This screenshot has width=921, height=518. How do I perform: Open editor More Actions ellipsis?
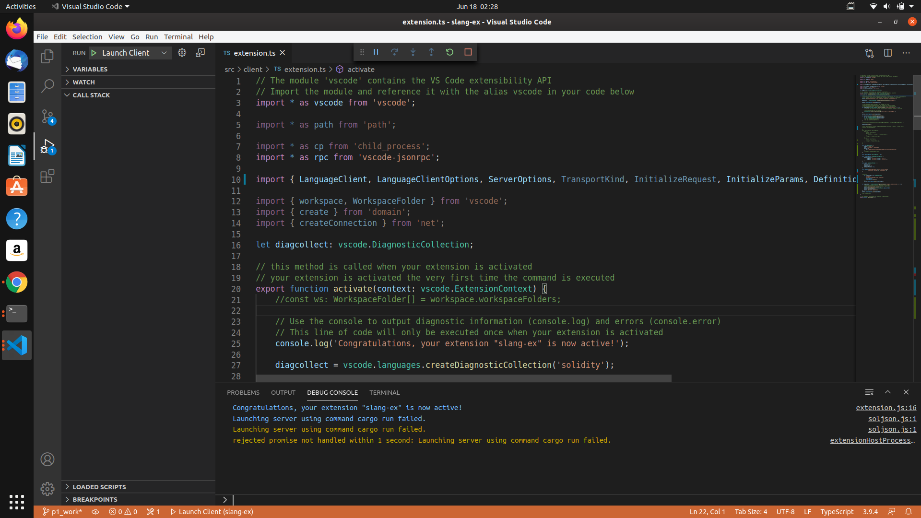906,53
